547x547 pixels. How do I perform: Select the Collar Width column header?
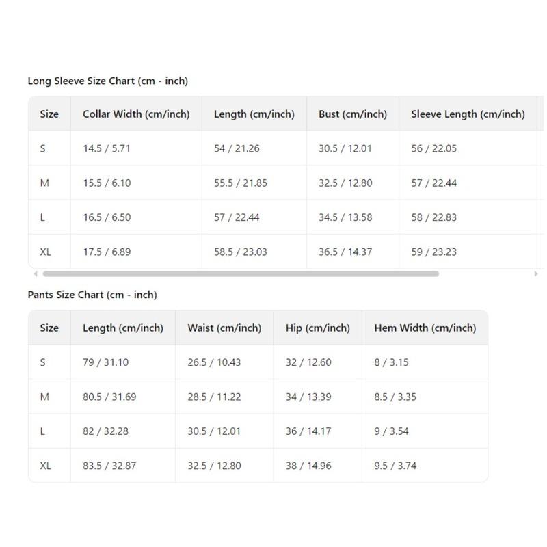click(136, 114)
